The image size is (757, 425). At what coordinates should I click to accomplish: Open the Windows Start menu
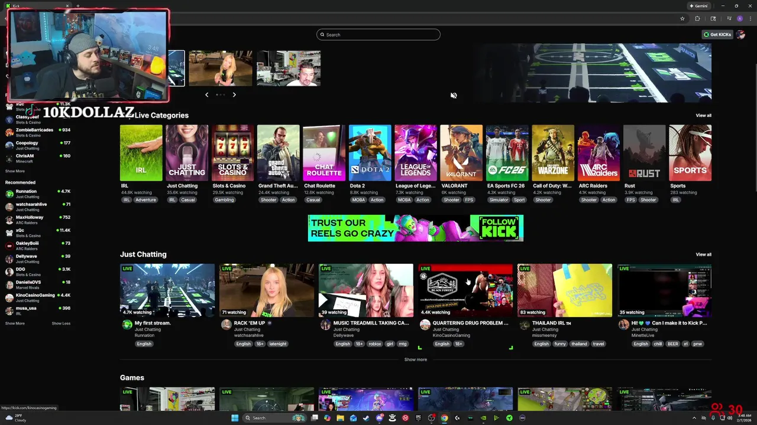coord(235,418)
